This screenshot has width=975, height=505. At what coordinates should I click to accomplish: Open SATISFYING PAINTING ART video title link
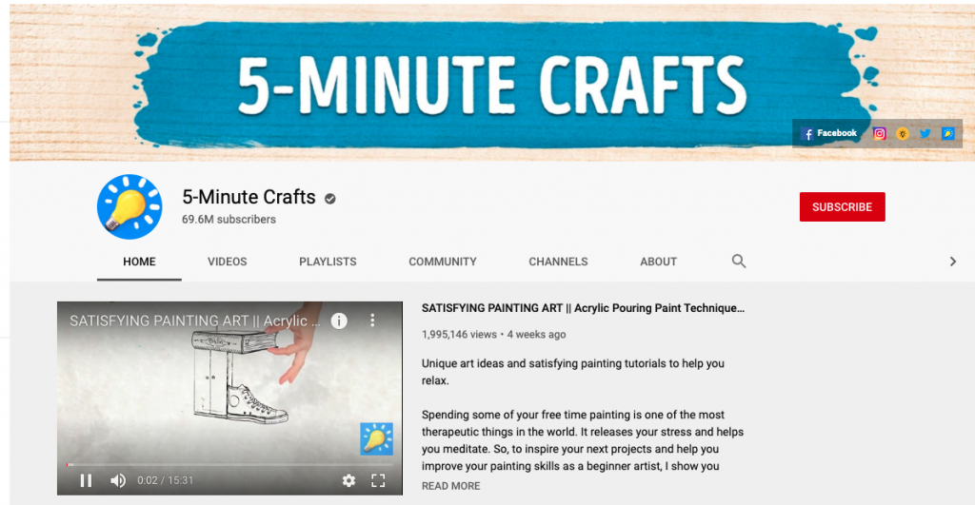583,308
